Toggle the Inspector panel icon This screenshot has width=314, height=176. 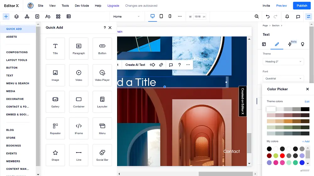coord(308,17)
